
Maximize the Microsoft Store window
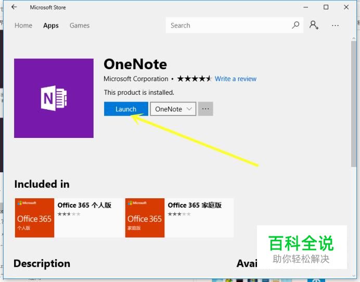tap(326, 7)
